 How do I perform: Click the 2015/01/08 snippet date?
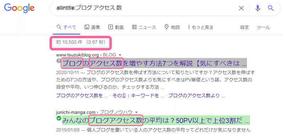pos(68,130)
